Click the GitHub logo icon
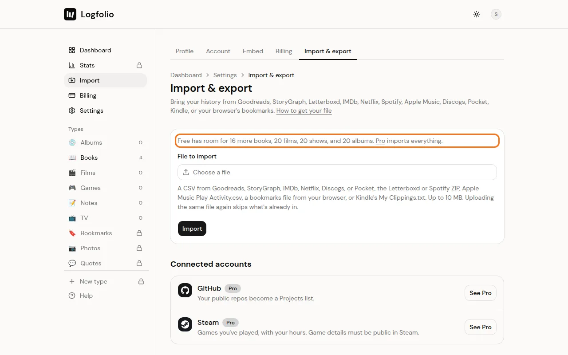This screenshot has height=355, width=568. pyautogui.click(x=185, y=290)
